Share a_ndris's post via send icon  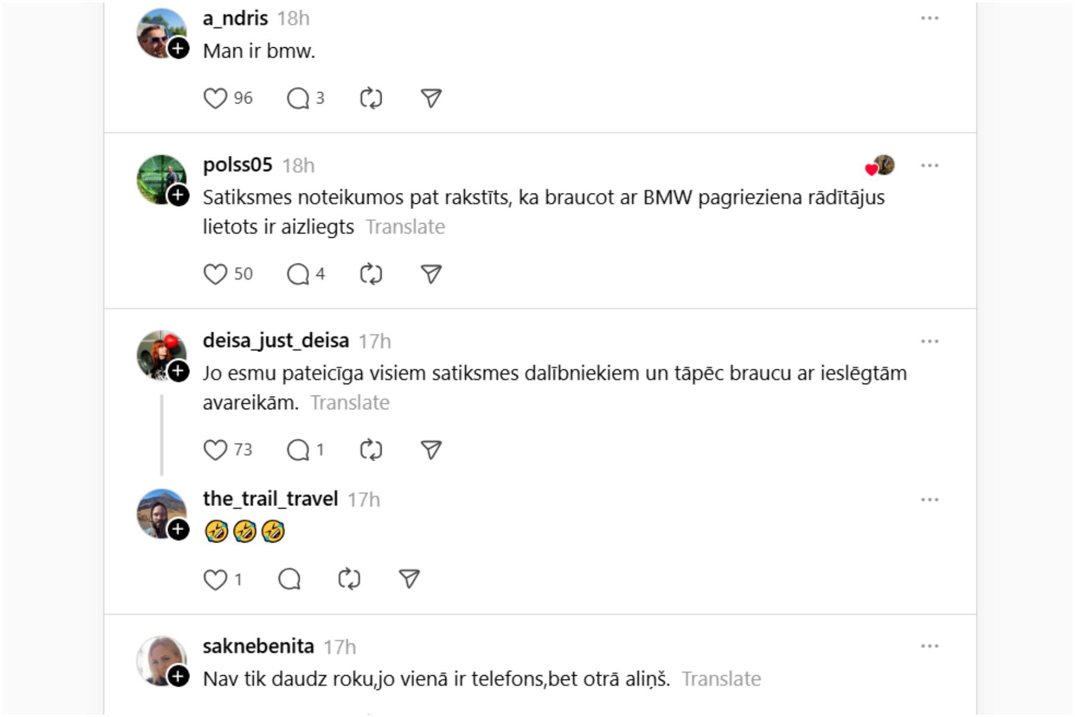point(431,98)
